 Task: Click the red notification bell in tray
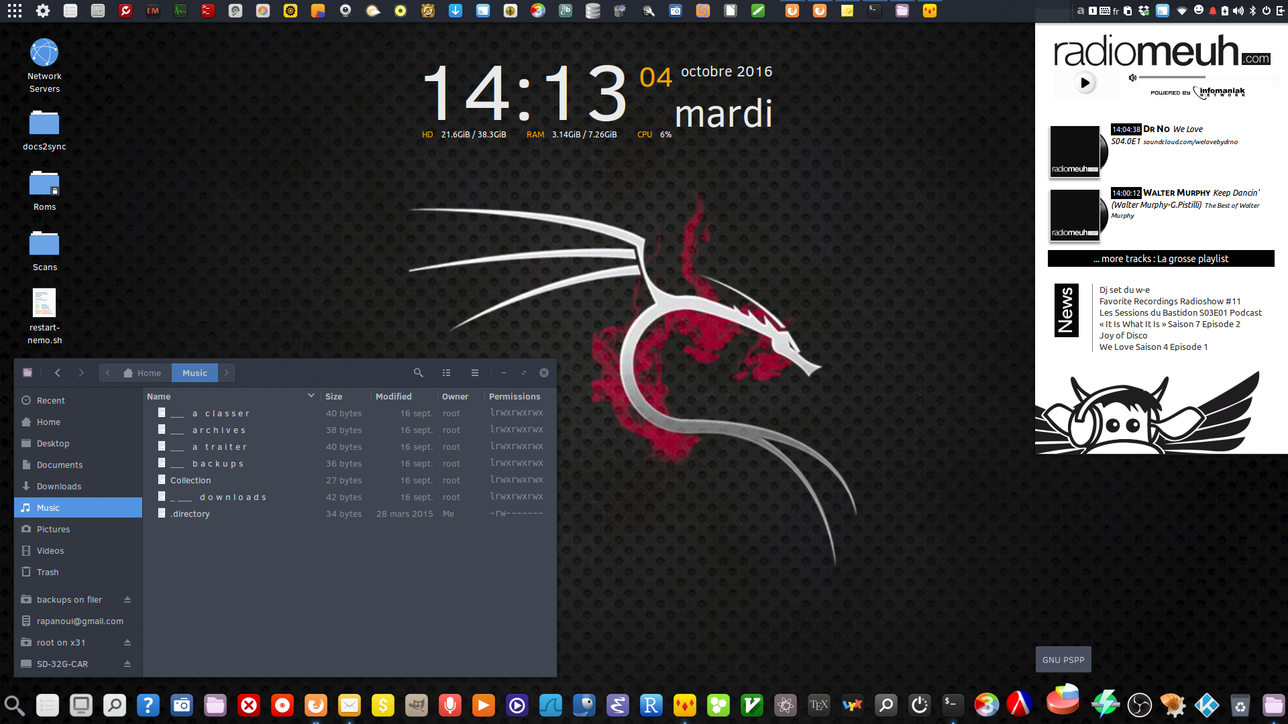point(1213,11)
